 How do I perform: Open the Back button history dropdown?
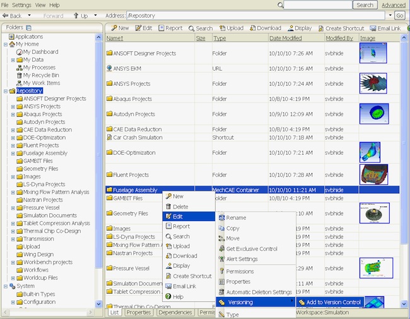(29, 15)
